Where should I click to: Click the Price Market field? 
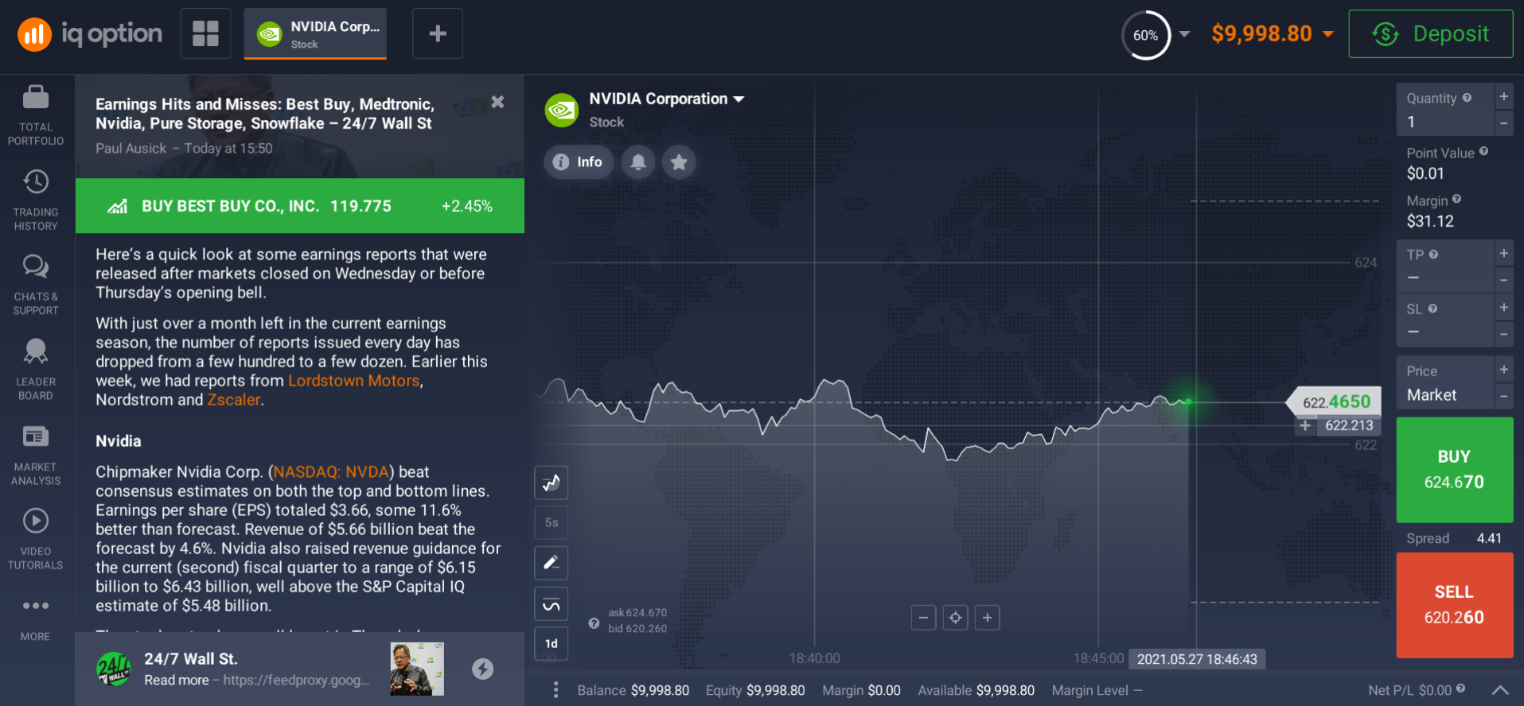(1445, 383)
